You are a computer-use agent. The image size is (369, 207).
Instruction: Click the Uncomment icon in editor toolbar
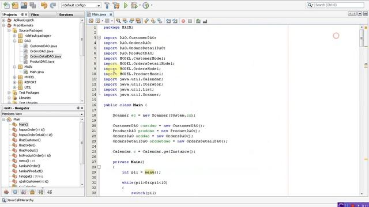tap(205, 21)
